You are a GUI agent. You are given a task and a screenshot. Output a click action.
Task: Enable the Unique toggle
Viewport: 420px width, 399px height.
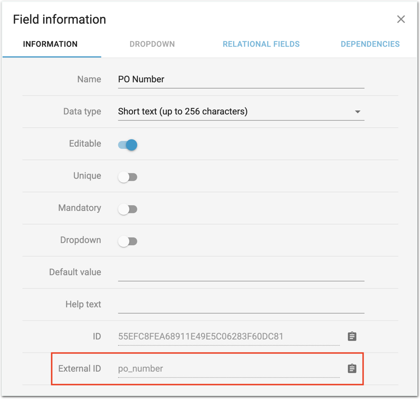pos(128,177)
